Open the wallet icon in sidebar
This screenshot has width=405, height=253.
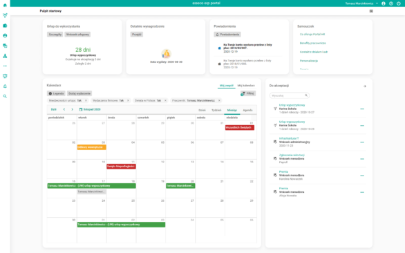pos(5,26)
